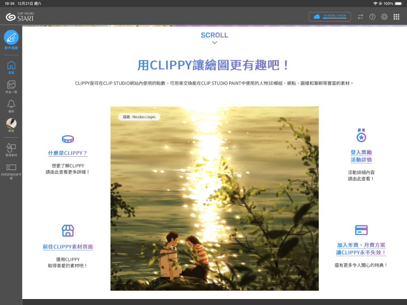
Task: Click the text 想更了解CLIPPY
Action: pyautogui.click(x=68, y=166)
